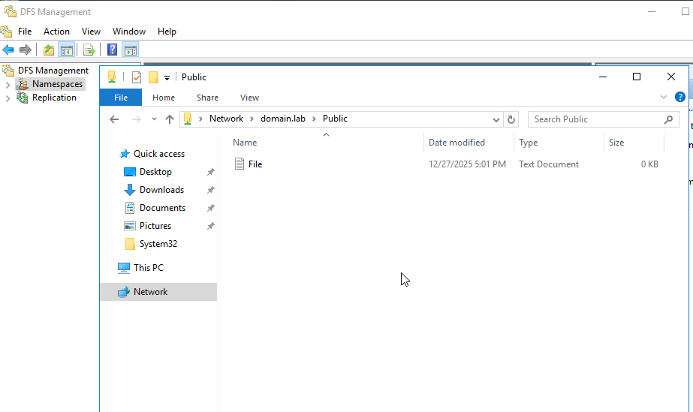Image resolution: width=693 pixels, height=412 pixels.
Task: Expand the Explorer ribbon chevron
Action: [x=664, y=98]
